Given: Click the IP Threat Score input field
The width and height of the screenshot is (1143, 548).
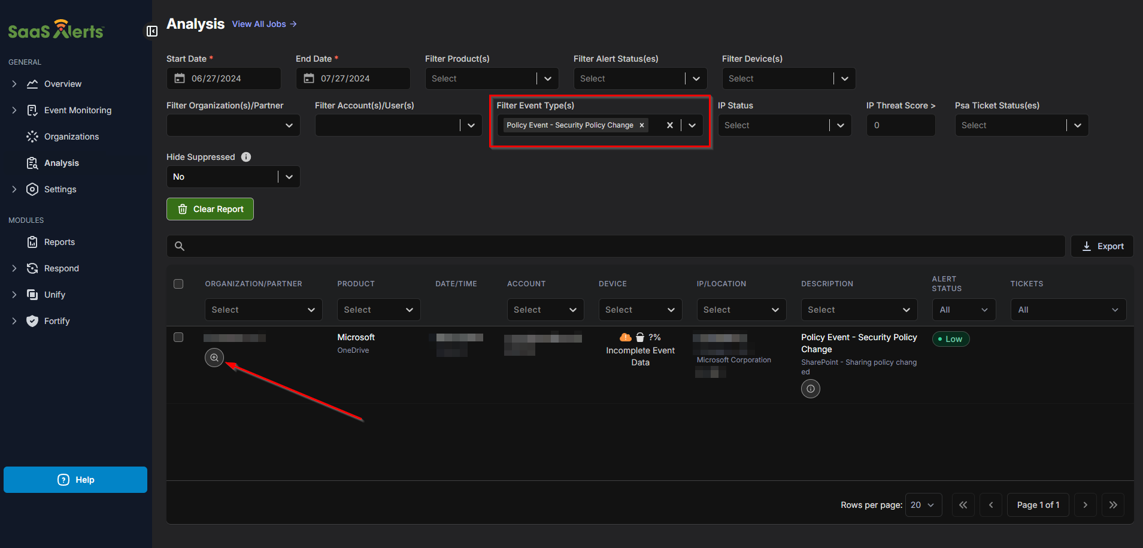Looking at the screenshot, I should click(900, 125).
